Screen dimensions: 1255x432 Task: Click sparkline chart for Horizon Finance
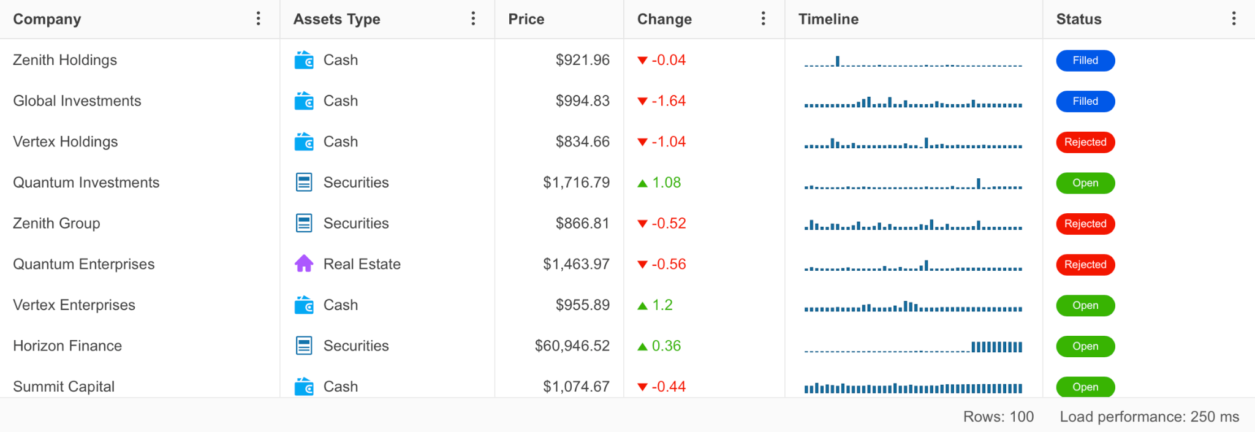[x=913, y=347]
